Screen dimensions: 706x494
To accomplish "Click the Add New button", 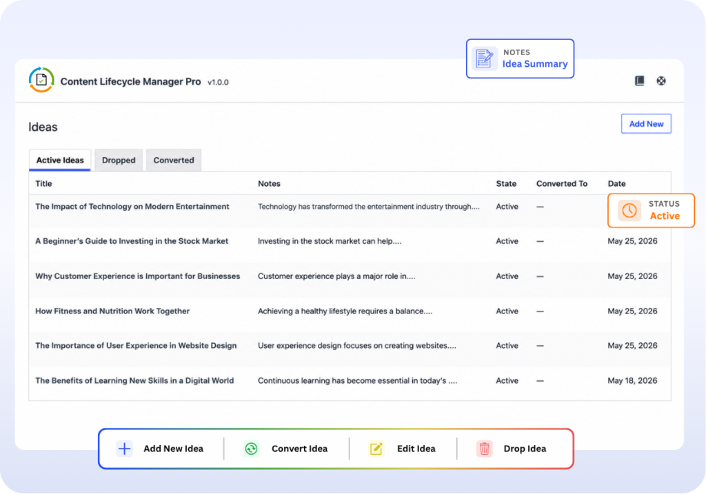I will coord(646,124).
